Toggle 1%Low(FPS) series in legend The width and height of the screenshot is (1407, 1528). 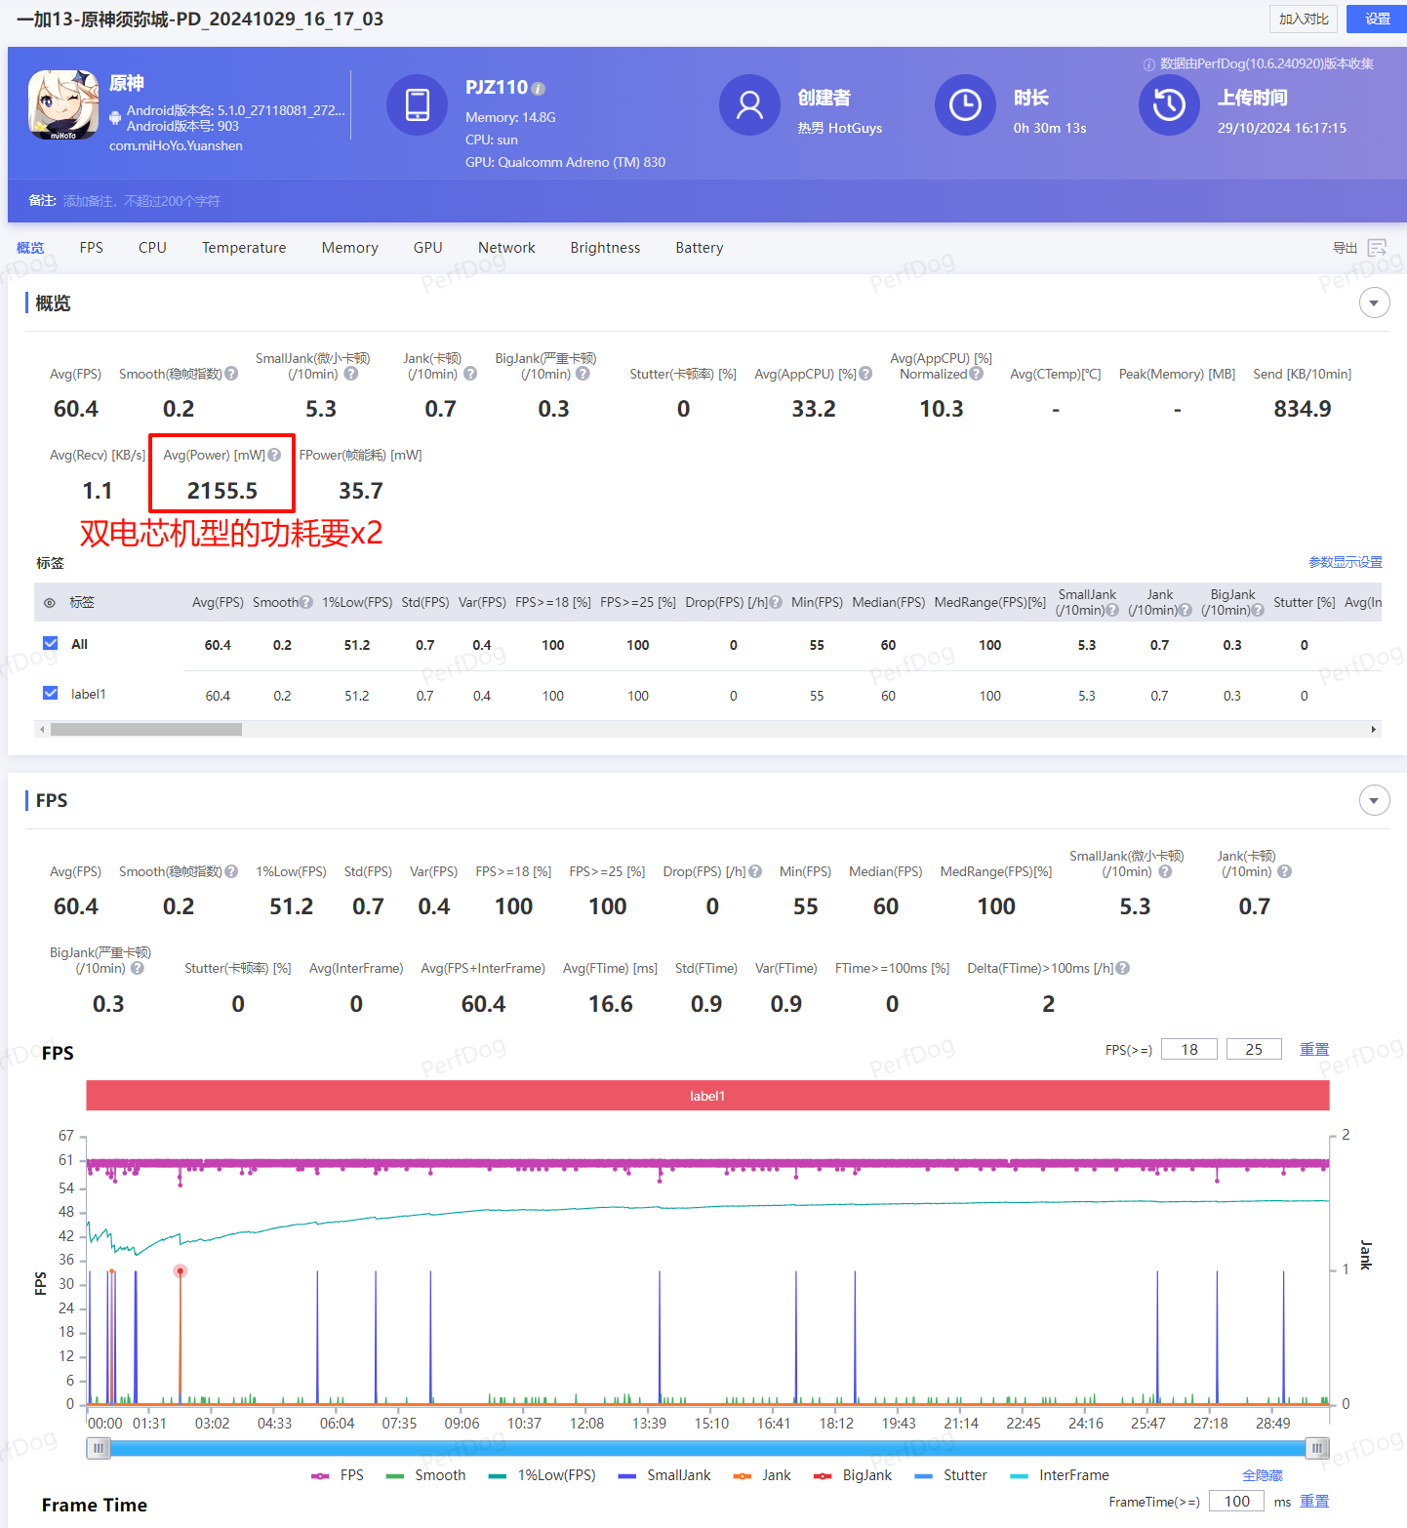click(x=542, y=1475)
